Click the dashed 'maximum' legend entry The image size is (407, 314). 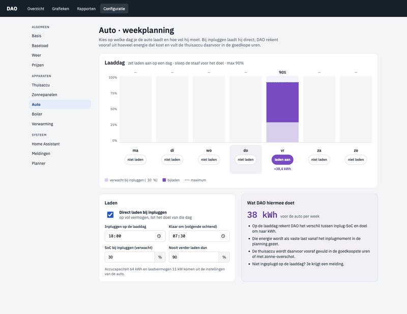pyautogui.click(x=195, y=180)
